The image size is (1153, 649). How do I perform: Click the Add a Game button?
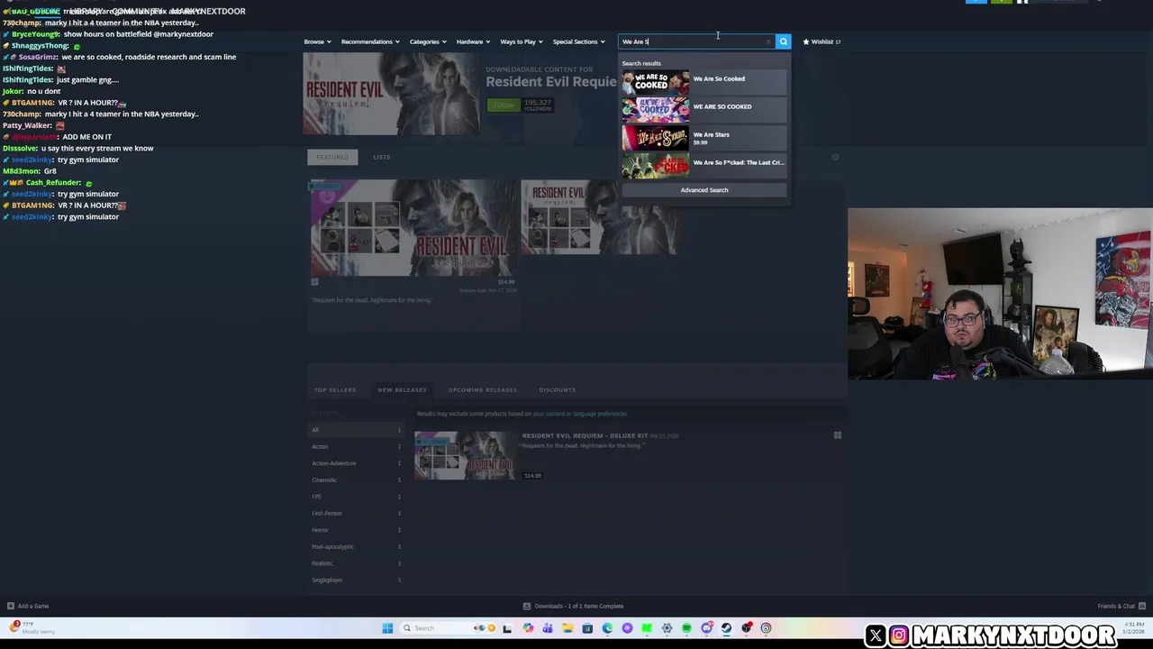(x=28, y=606)
